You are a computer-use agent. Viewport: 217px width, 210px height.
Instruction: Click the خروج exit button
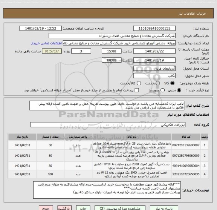(46, 208)
